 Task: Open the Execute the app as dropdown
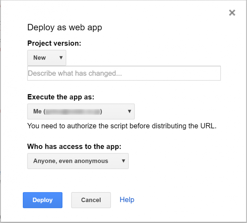81,111
